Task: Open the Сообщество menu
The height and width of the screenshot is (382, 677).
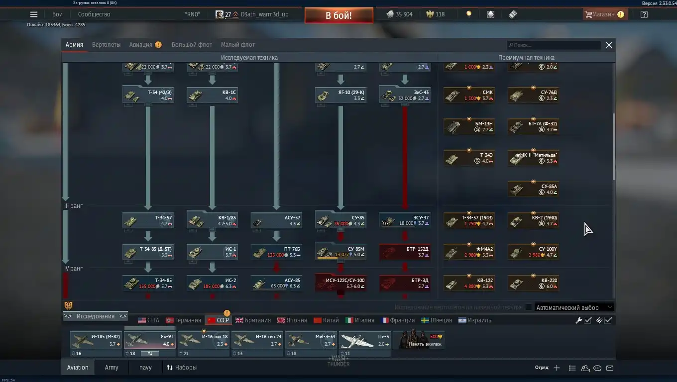Action: click(94, 14)
